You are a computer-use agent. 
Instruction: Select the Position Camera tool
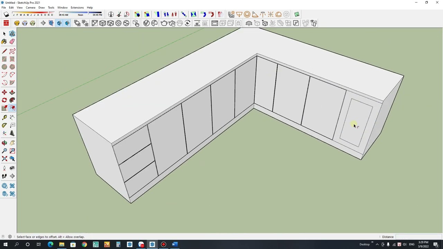4,168
